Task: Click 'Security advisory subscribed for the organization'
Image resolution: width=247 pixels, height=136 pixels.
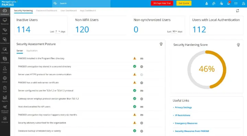Action: tap(42, 123)
